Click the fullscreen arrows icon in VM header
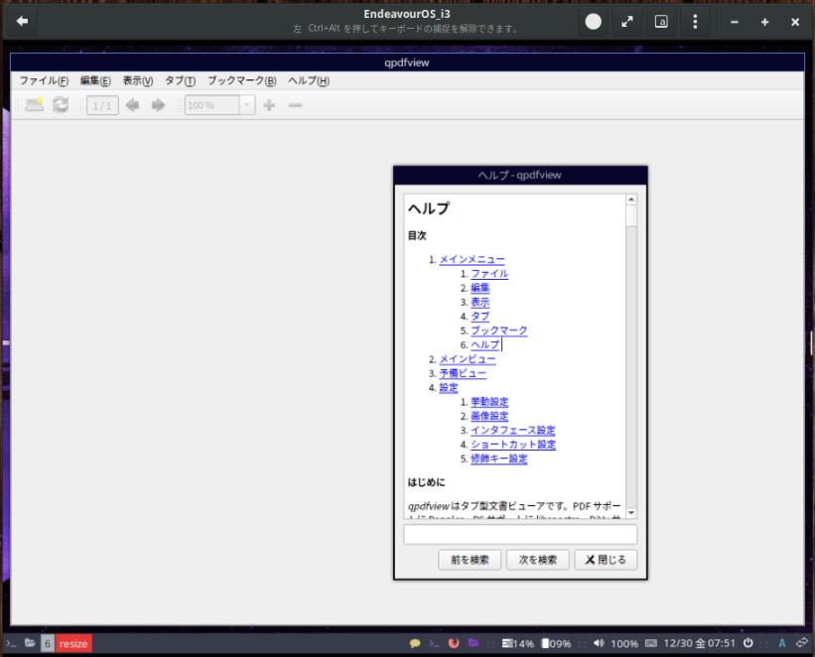Image resolution: width=815 pixels, height=657 pixels. point(627,21)
